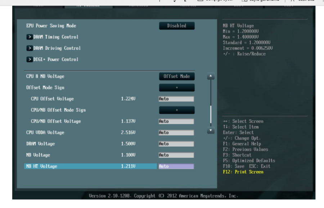
Task: Select the Offset Mode Sign label
Action: 45,88
